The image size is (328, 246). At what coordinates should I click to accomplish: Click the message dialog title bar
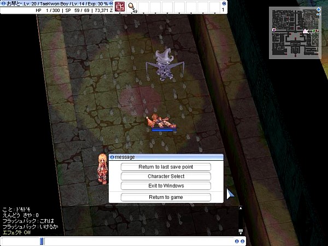point(166,157)
